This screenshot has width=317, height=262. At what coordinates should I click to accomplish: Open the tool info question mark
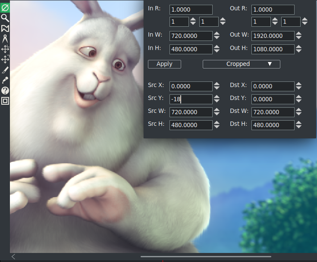(5, 90)
